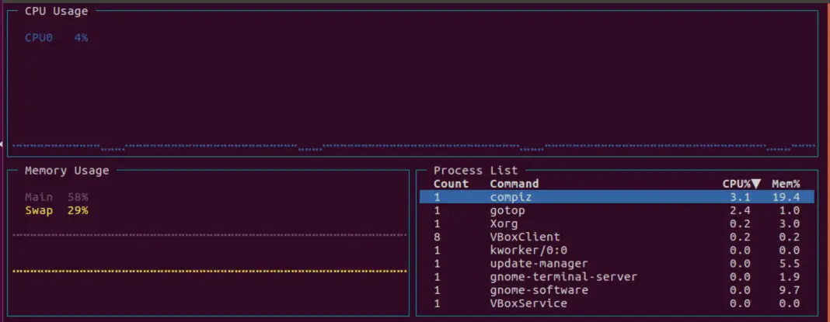
Task: Select the gotop process name
Action: tap(507, 210)
